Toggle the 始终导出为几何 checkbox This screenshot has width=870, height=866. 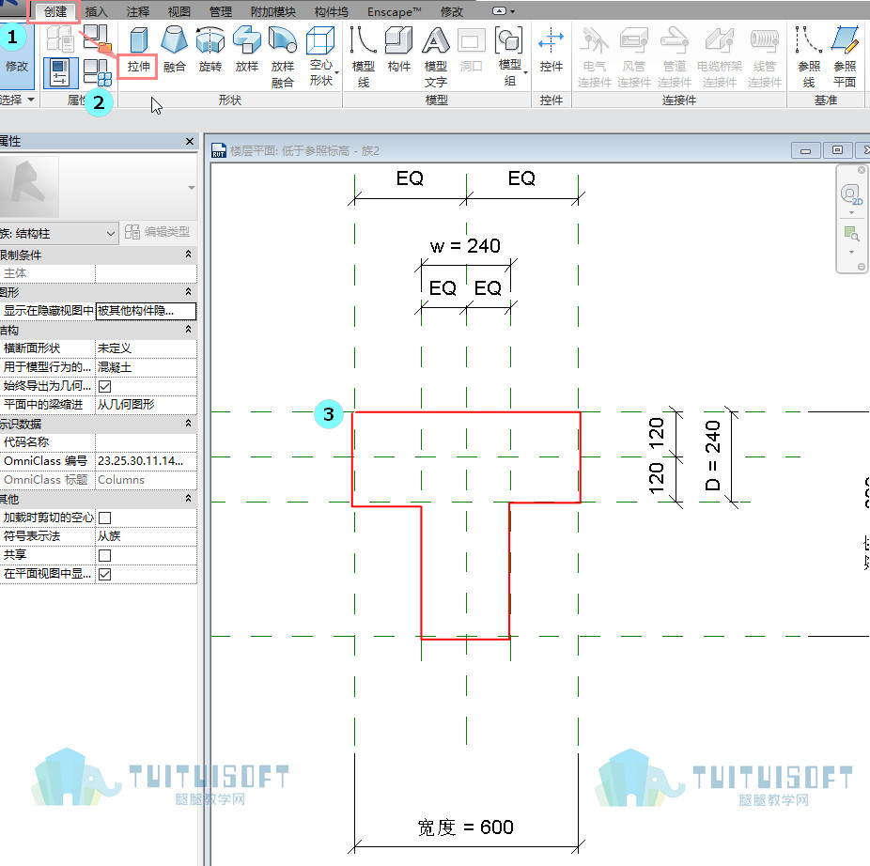tap(105, 386)
